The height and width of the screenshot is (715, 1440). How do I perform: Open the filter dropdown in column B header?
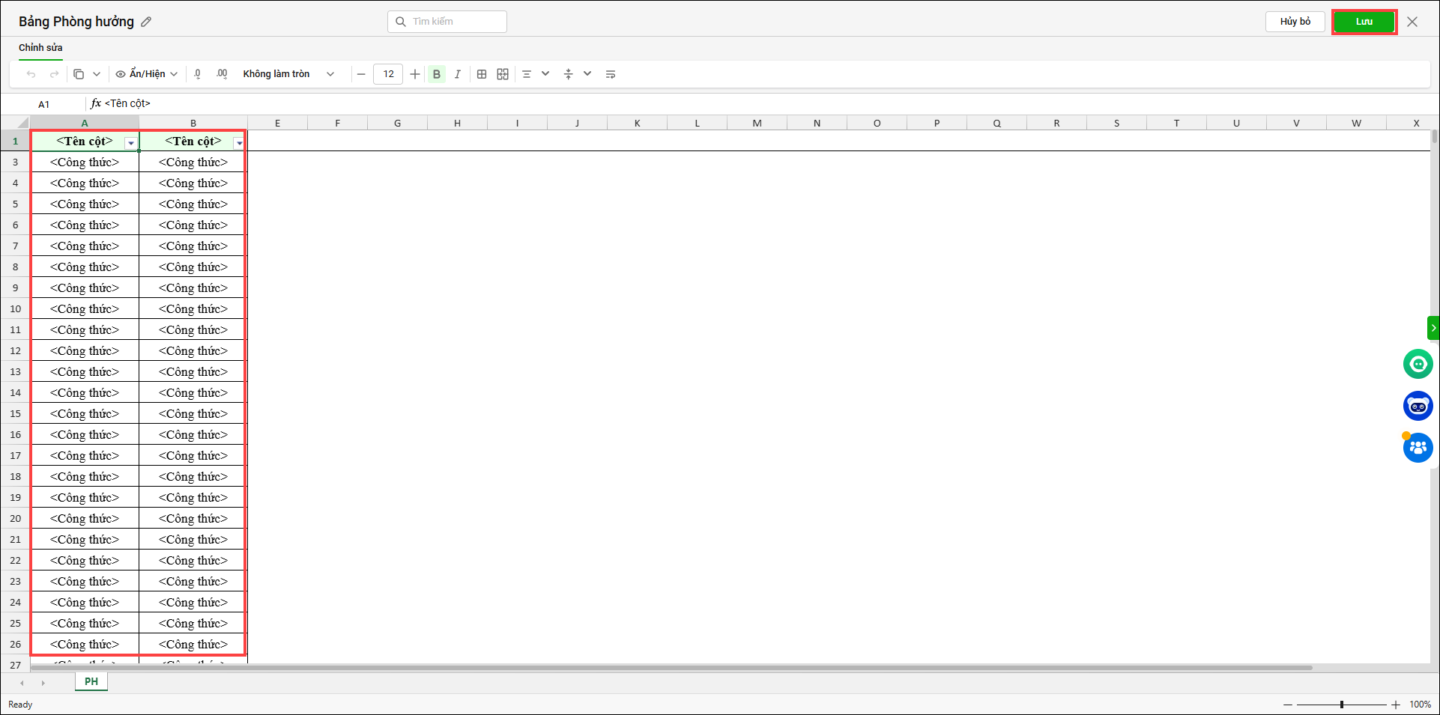tap(239, 142)
